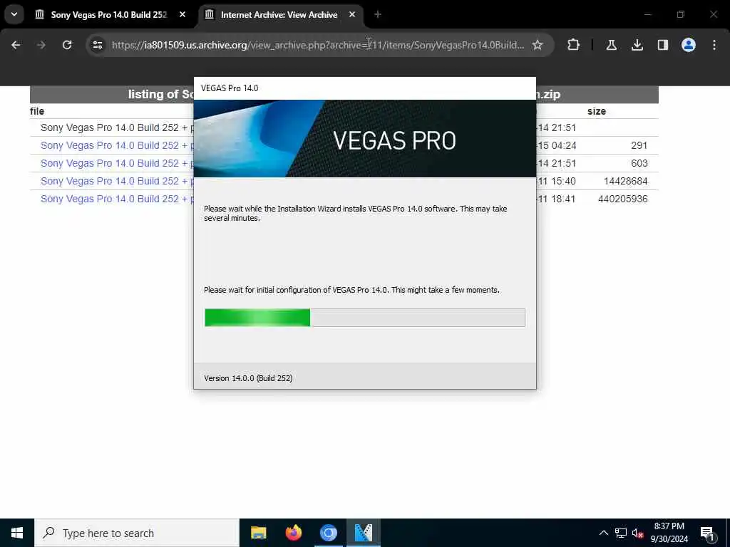The width and height of the screenshot is (730, 547).
Task: Click the VEGAS Pro 14.0 installer title bar
Action: point(364,88)
